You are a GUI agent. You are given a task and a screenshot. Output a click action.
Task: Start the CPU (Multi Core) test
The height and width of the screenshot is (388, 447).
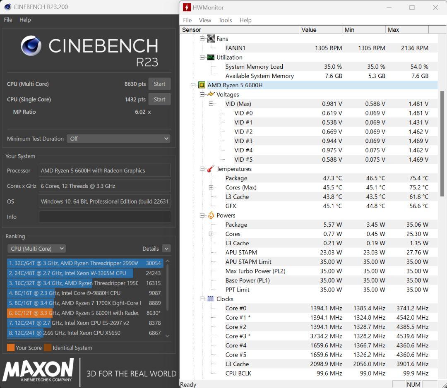pos(159,84)
